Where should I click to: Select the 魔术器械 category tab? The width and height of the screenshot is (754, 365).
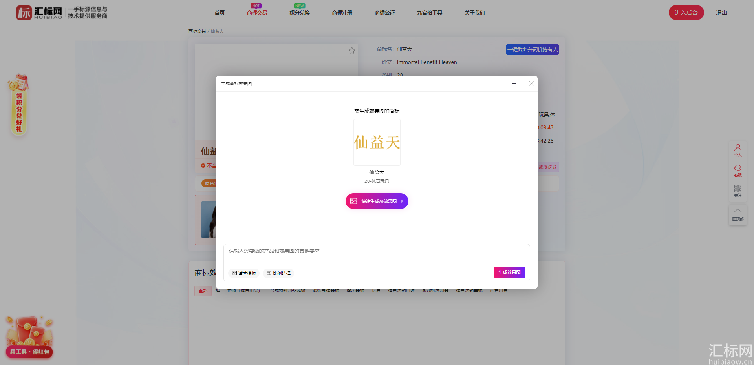point(355,291)
